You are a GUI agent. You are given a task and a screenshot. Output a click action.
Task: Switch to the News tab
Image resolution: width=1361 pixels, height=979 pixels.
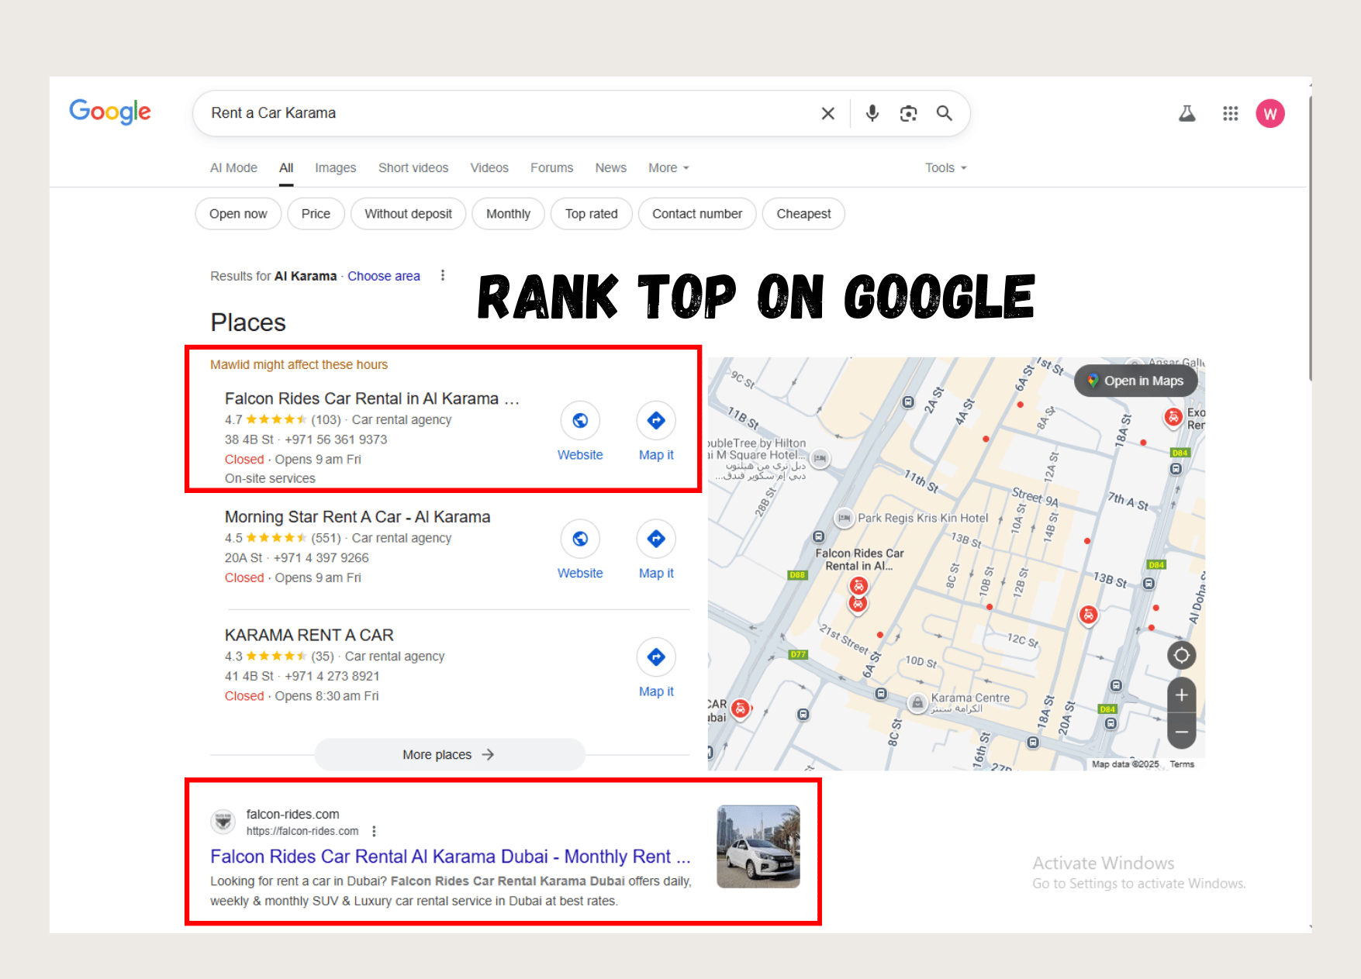610,167
